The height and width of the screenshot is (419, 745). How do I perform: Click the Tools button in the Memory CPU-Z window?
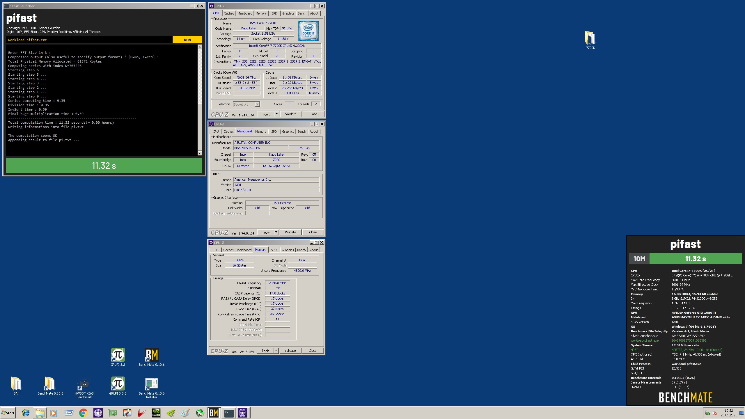pyautogui.click(x=265, y=351)
